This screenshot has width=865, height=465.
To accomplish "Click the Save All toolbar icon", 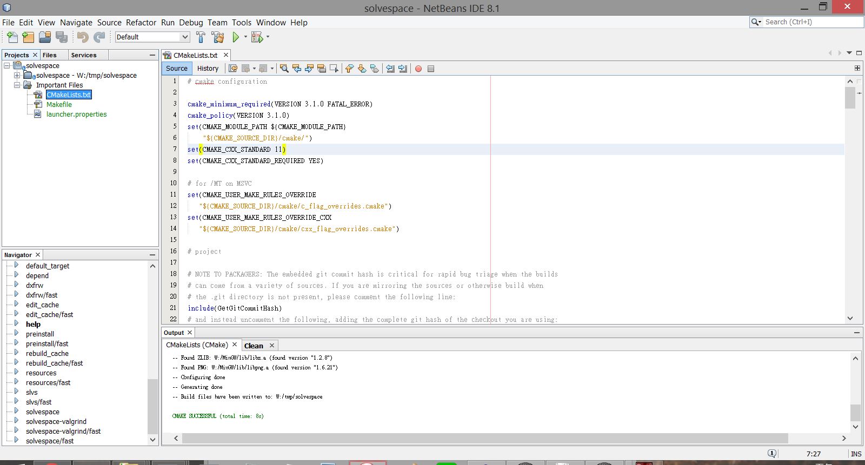I will point(62,37).
